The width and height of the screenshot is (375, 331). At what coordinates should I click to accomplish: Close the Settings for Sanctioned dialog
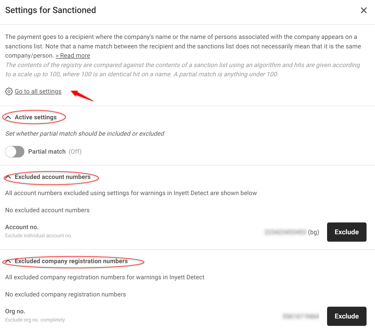pyautogui.click(x=363, y=10)
